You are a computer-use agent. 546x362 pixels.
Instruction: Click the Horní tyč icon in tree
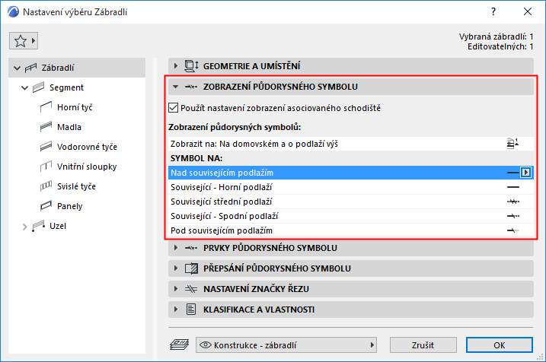[44, 107]
